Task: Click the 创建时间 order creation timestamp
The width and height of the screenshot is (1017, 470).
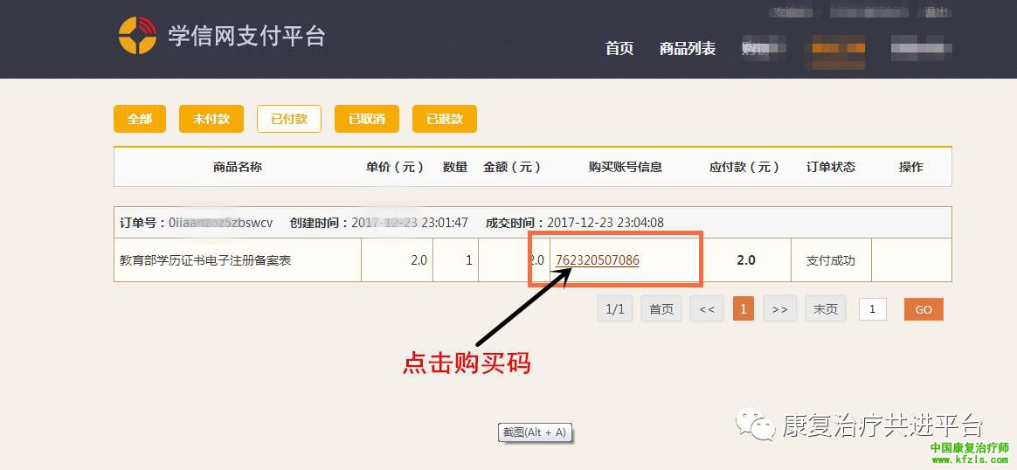Action: tap(379, 223)
